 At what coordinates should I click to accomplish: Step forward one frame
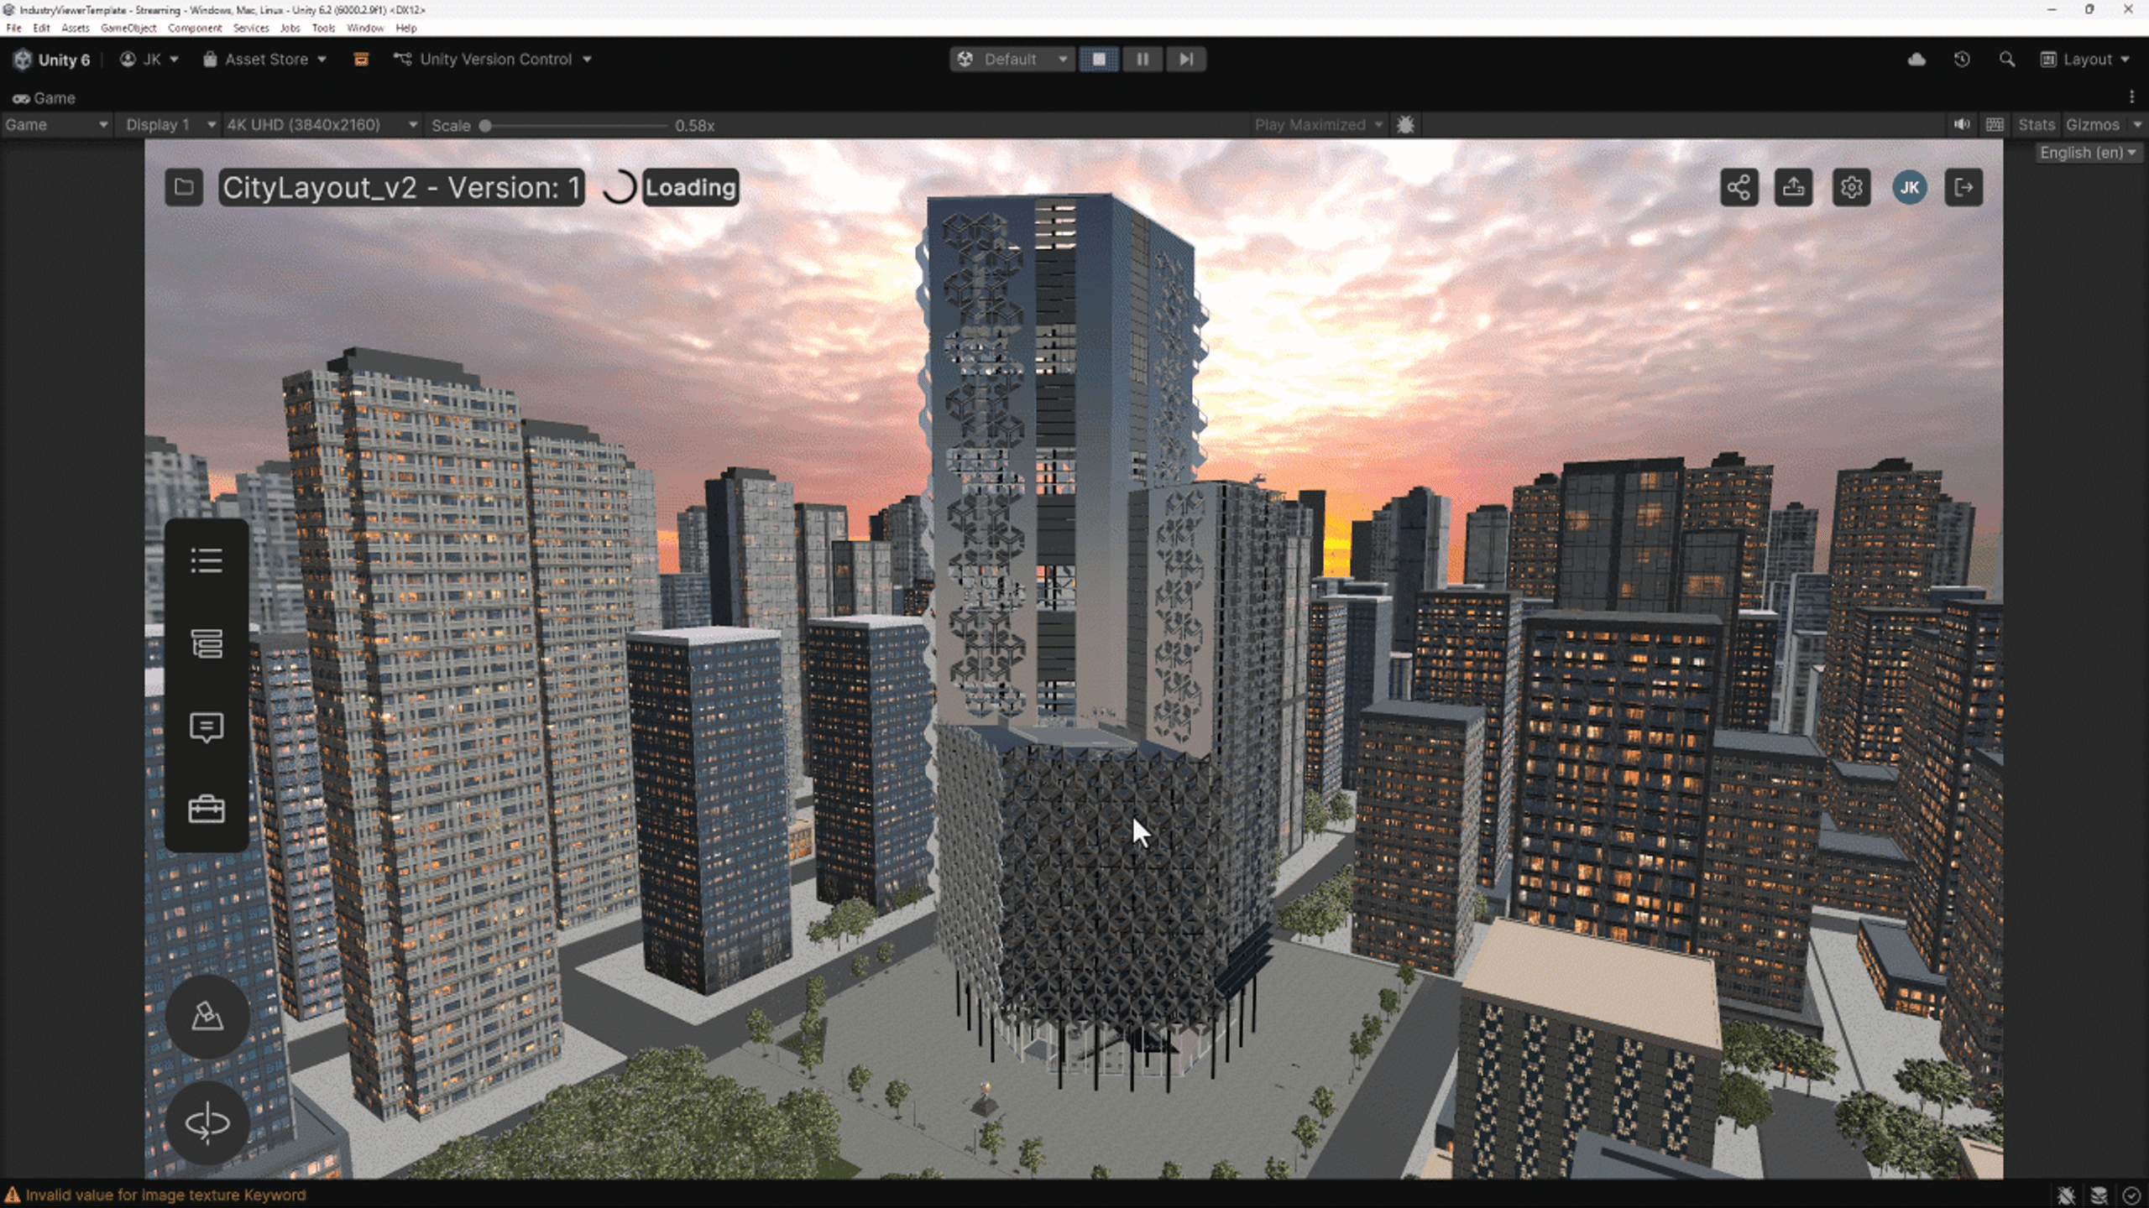tap(1185, 60)
